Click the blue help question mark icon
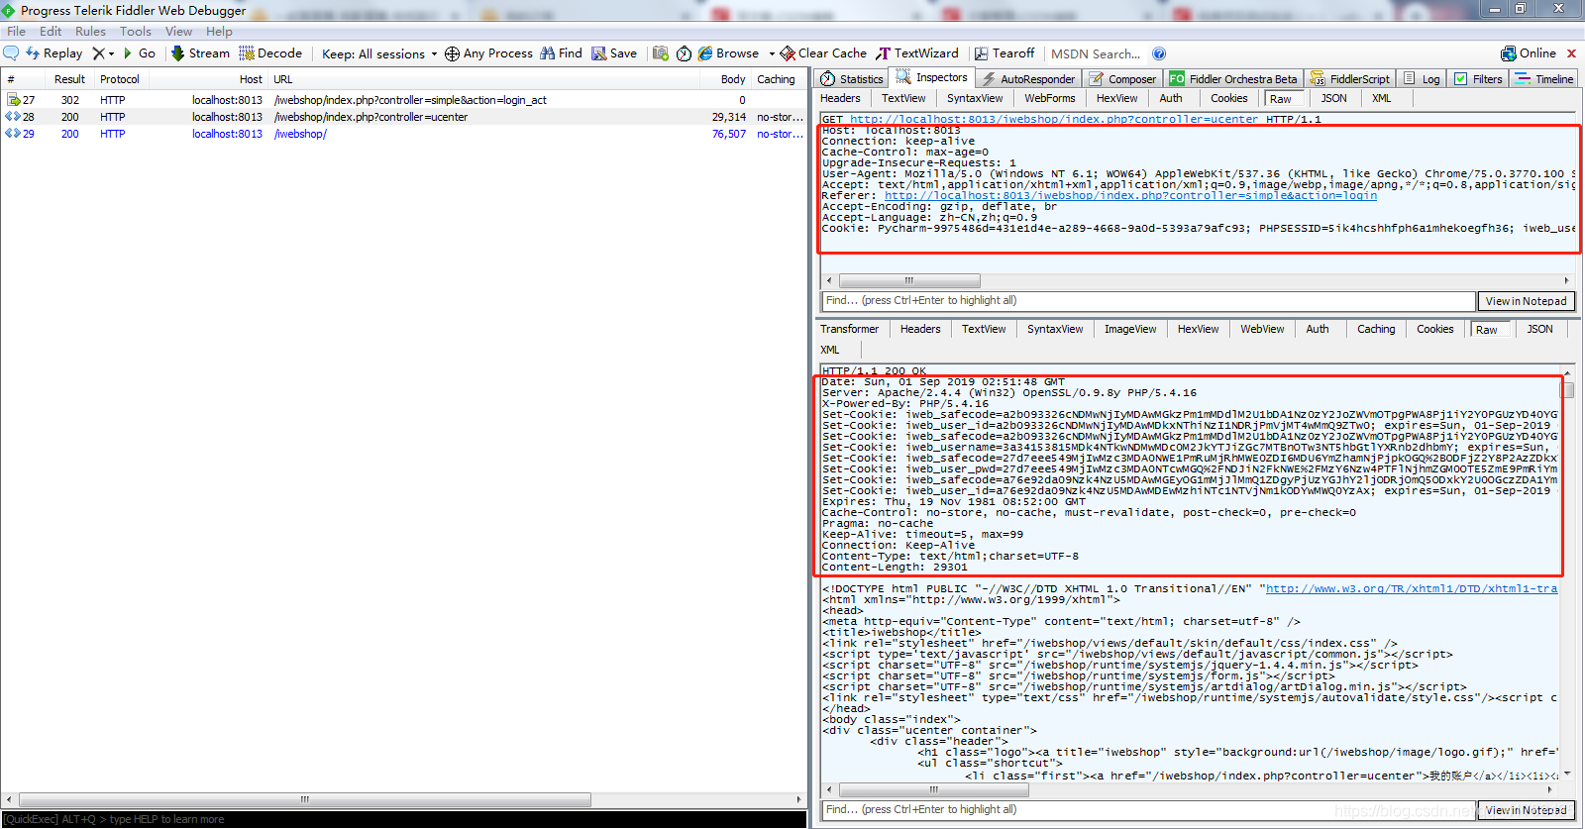Viewport: 1585px width, 829px height. point(1159,53)
